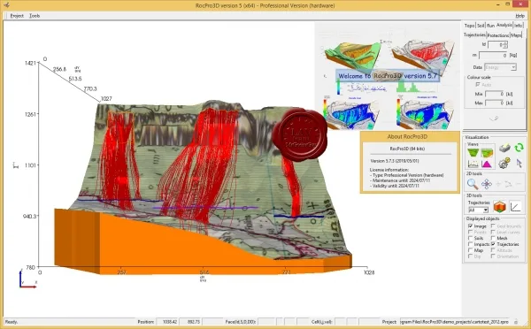
Task: Toggle the Impacts checkbox
Action: [471, 244]
